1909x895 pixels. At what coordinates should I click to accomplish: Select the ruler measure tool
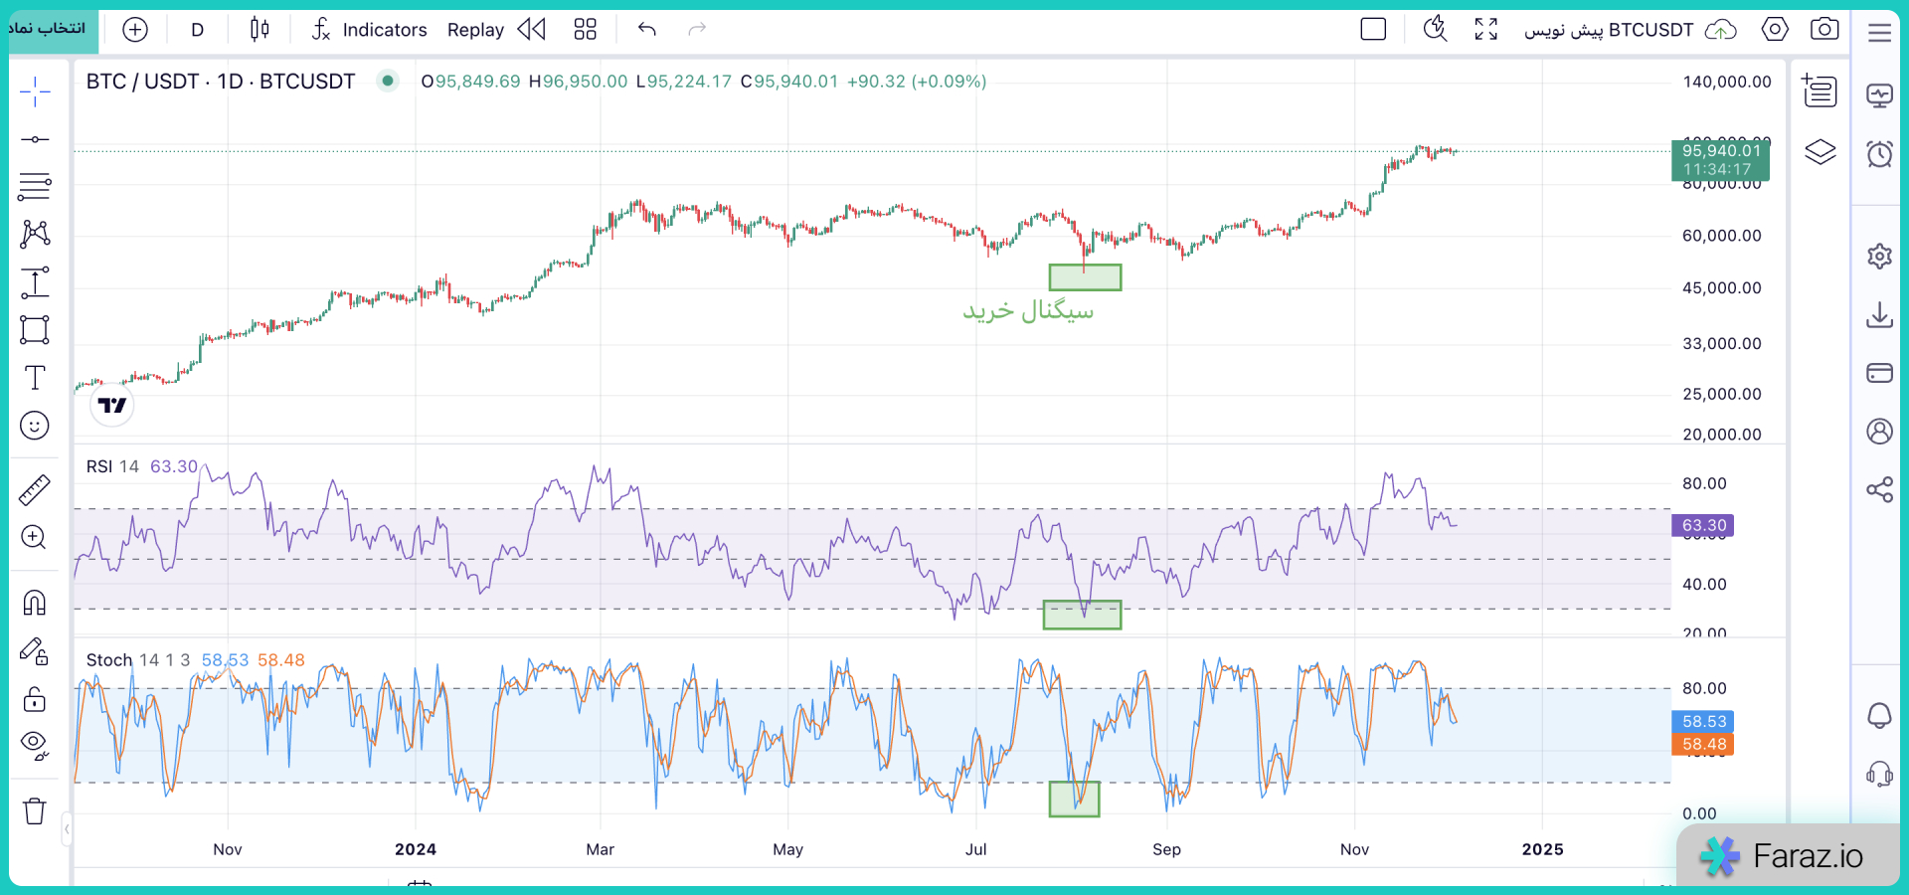coord(35,490)
